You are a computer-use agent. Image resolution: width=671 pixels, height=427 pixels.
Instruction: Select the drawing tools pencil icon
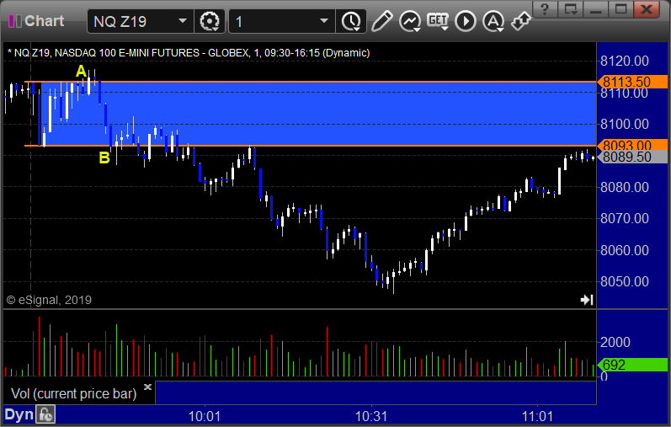(x=381, y=21)
